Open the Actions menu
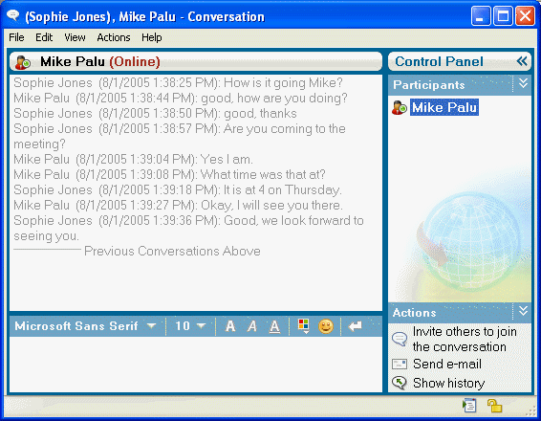 114,37
